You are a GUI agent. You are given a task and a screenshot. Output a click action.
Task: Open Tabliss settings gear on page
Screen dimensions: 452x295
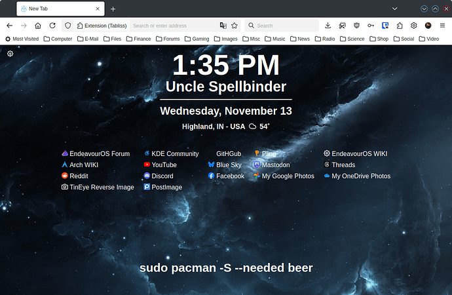click(x=10, y=54)
